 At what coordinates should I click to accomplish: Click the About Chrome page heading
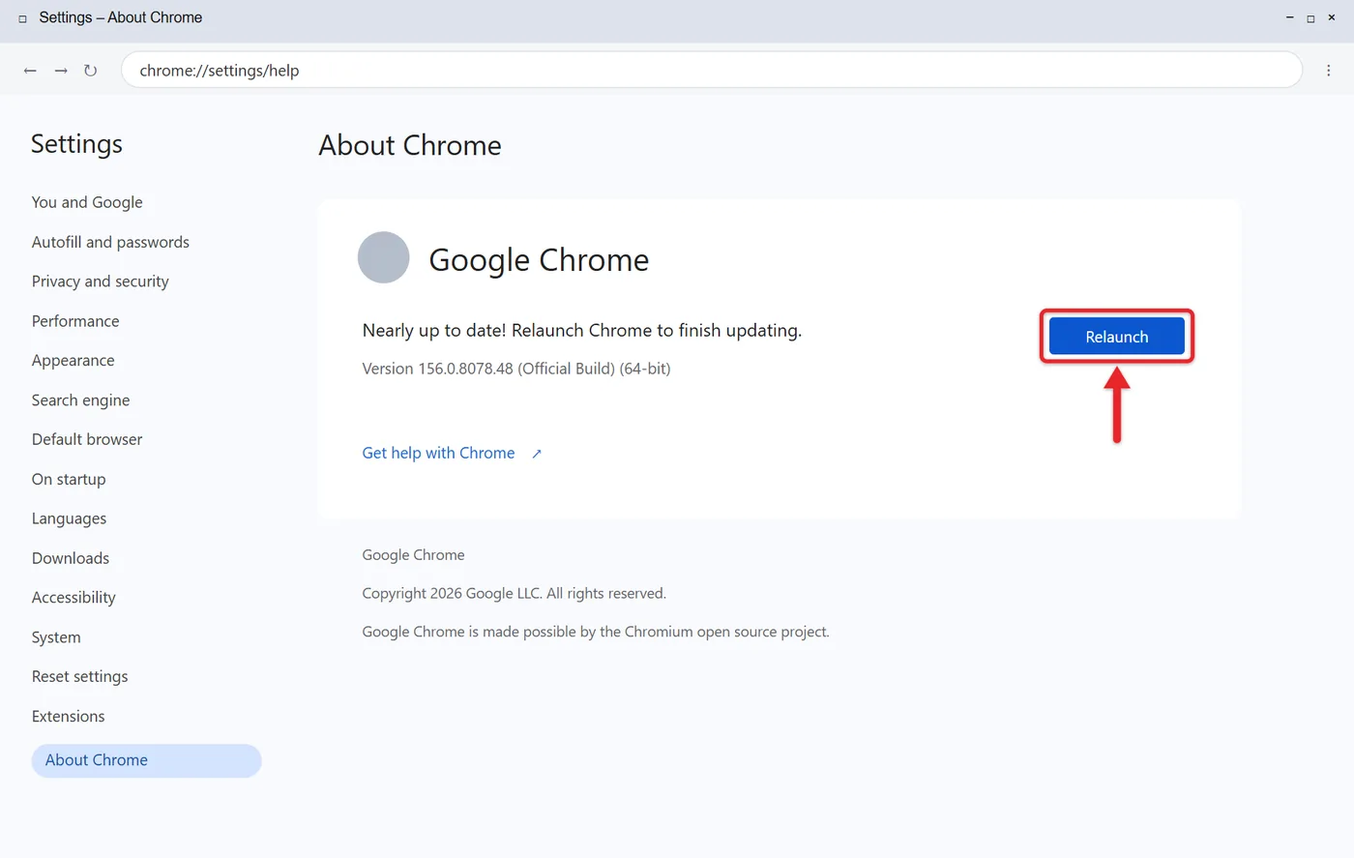tap(410, 145)
